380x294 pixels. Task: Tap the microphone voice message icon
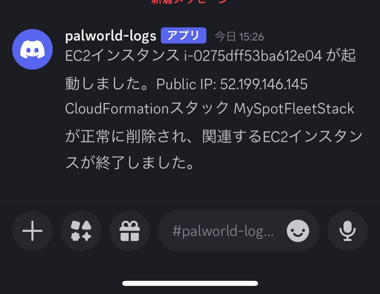pyautogui.click(x=348, y=231)
